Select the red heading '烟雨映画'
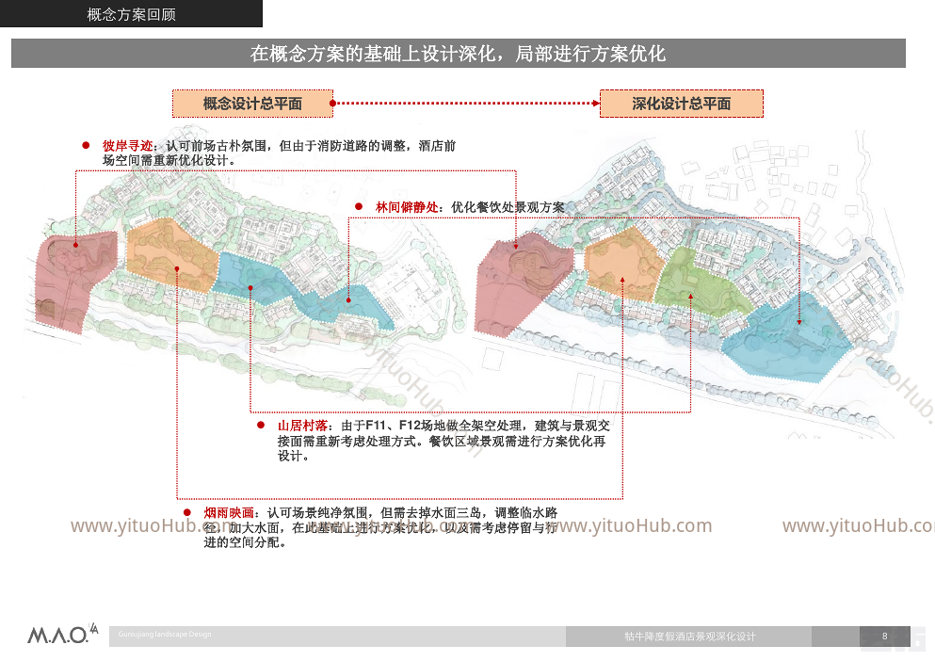This screenshot has height=661, width=935. (x=229, y=512)
